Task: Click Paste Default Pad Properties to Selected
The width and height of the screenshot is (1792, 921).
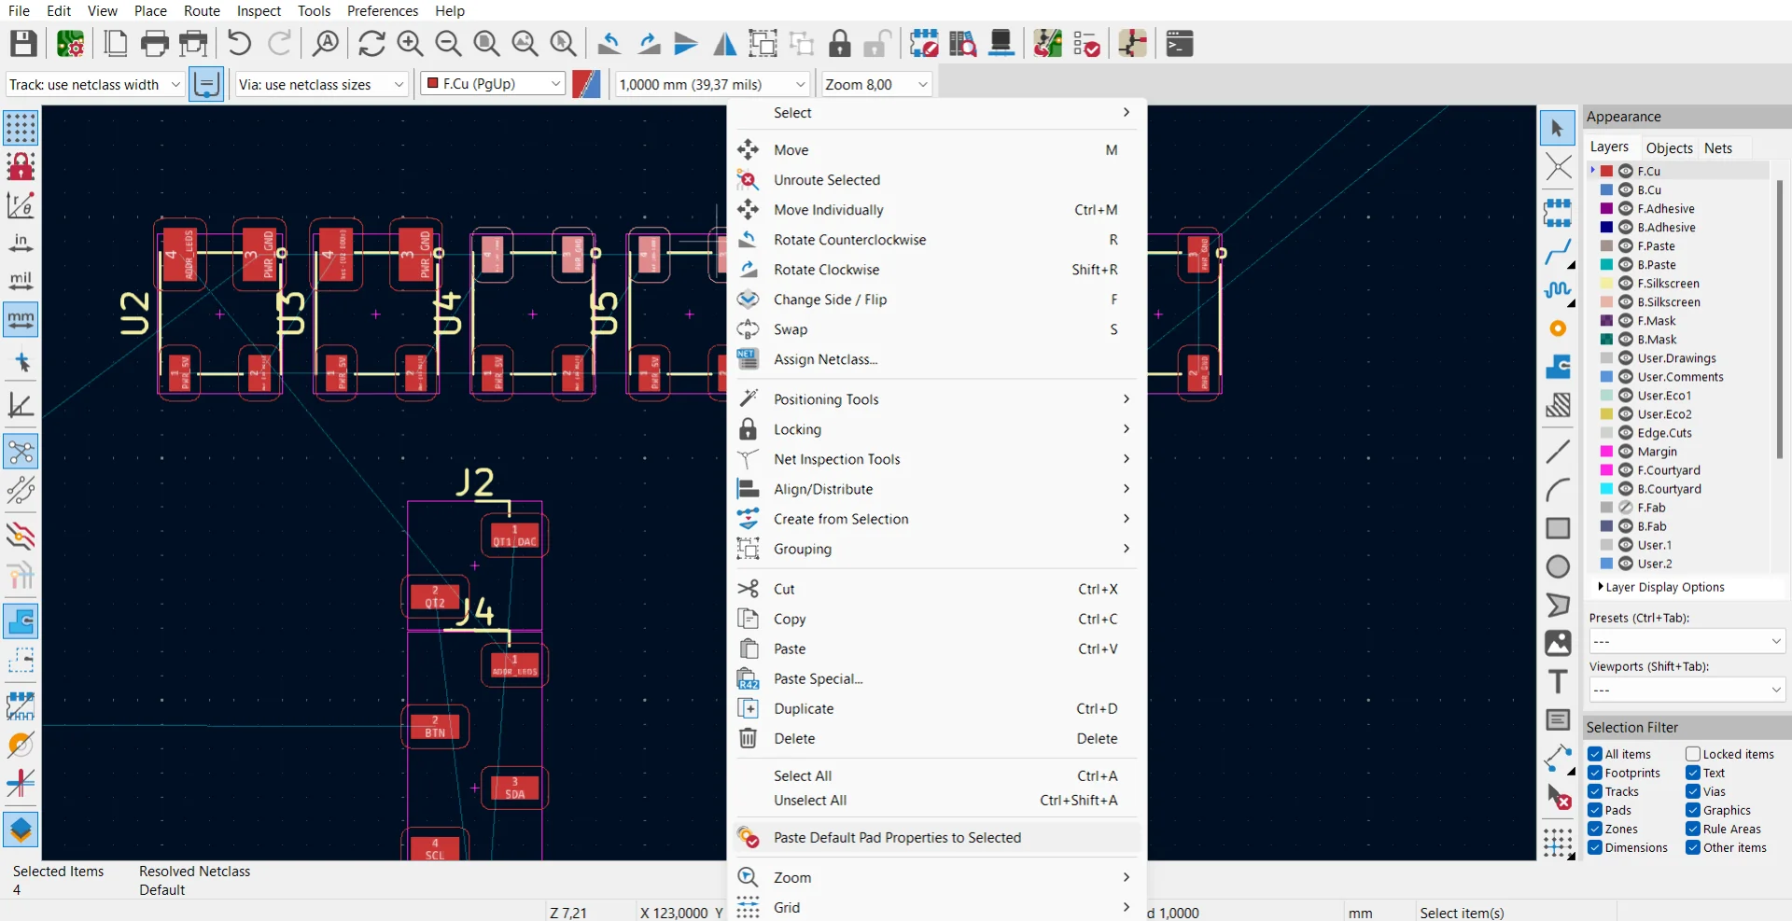Action: click(896, 838)
